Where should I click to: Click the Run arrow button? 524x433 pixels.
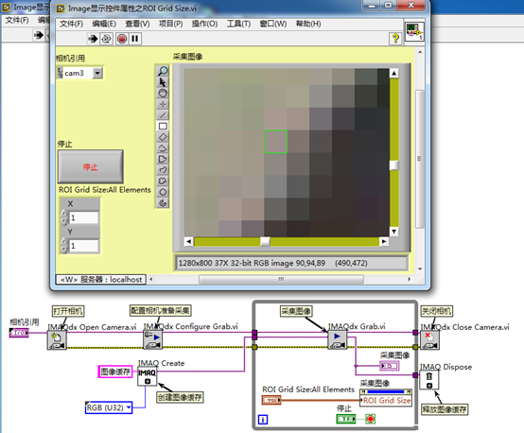pos(93,39)
